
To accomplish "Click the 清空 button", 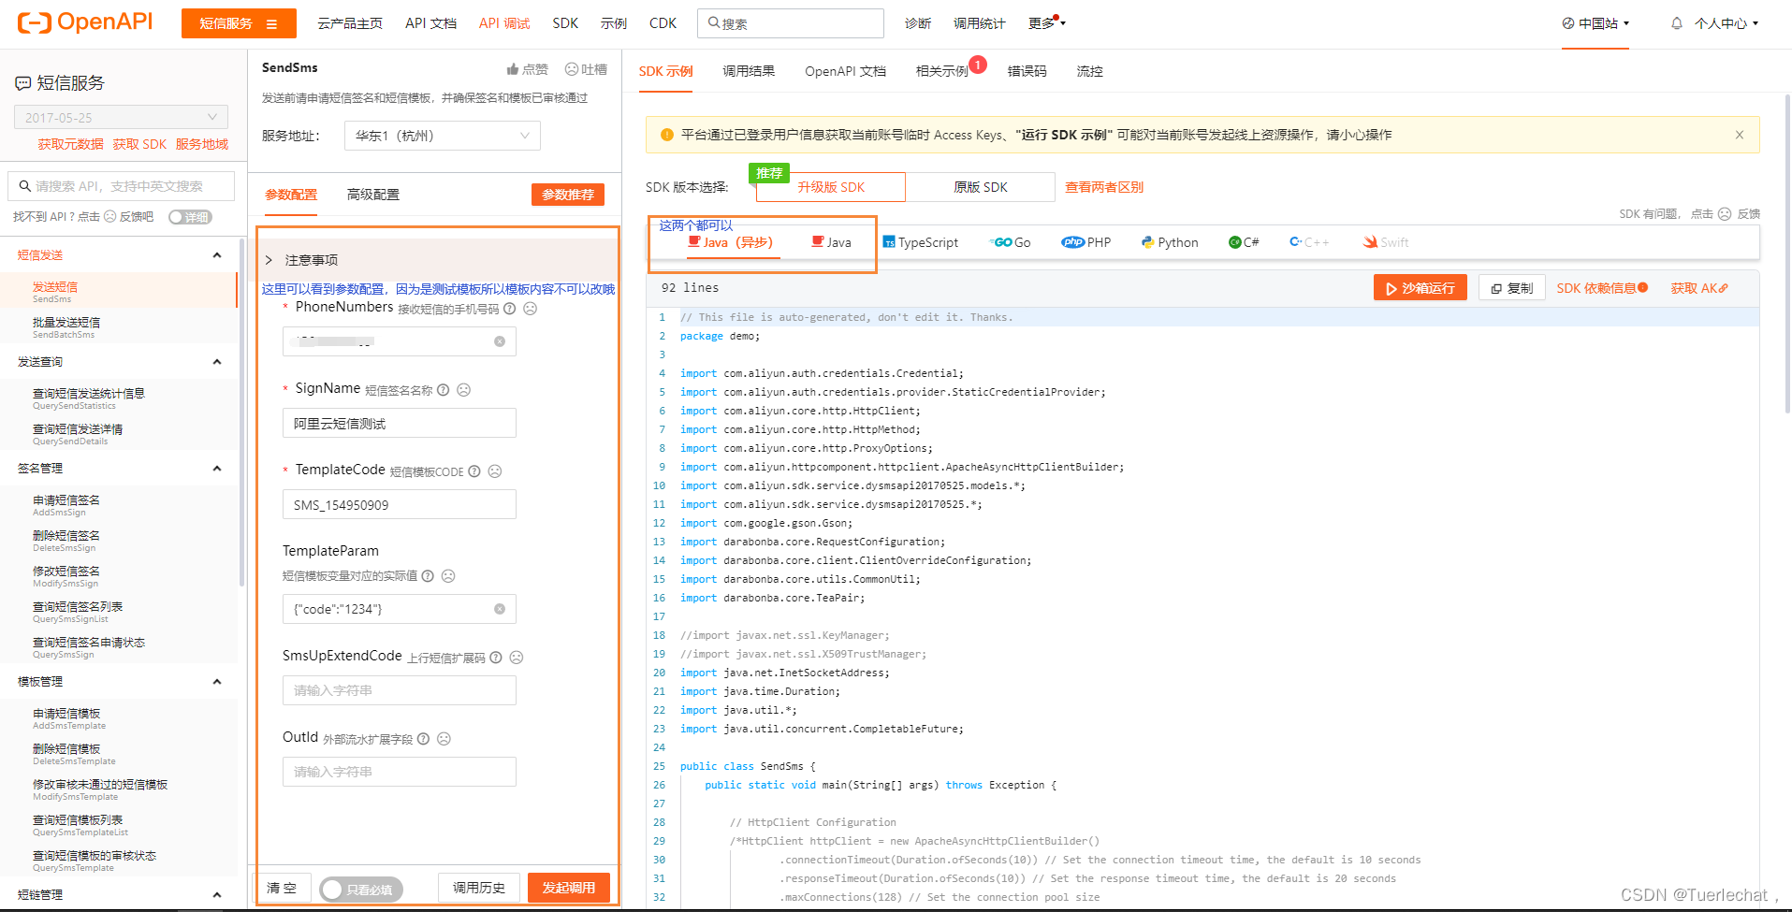I will [282, 888].
